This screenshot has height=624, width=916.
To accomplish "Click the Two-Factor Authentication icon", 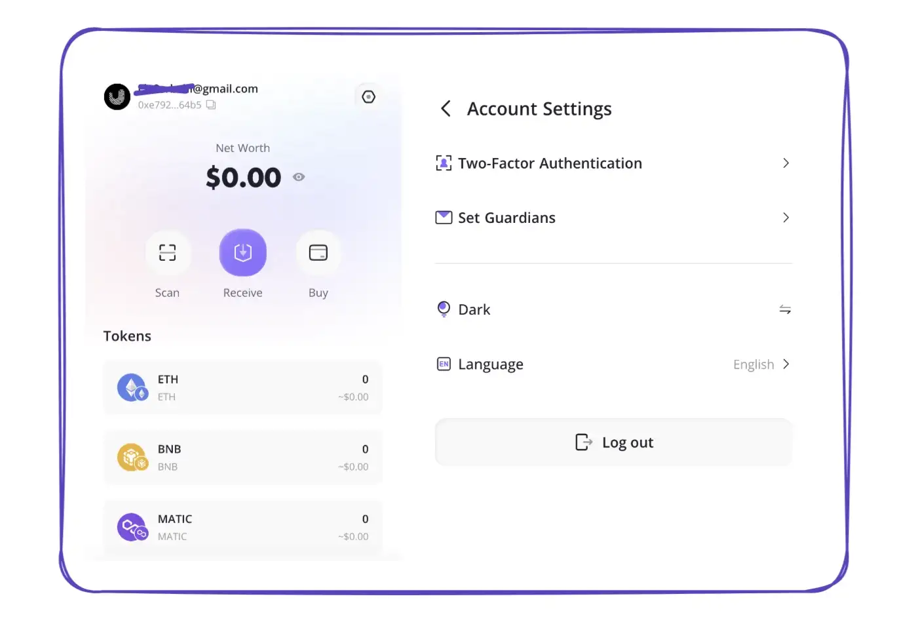I will [444, 163].
